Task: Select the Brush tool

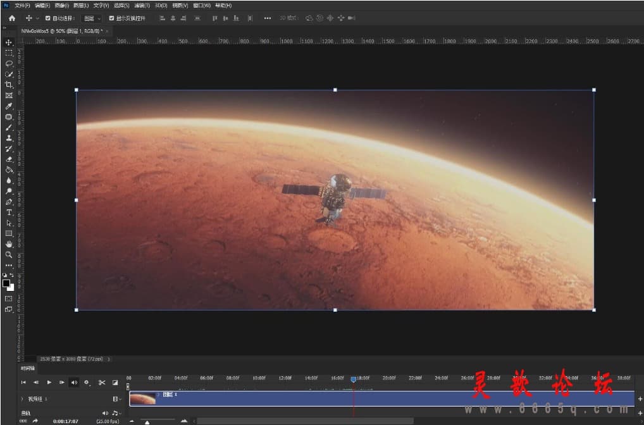Action: tap(9, 127)
